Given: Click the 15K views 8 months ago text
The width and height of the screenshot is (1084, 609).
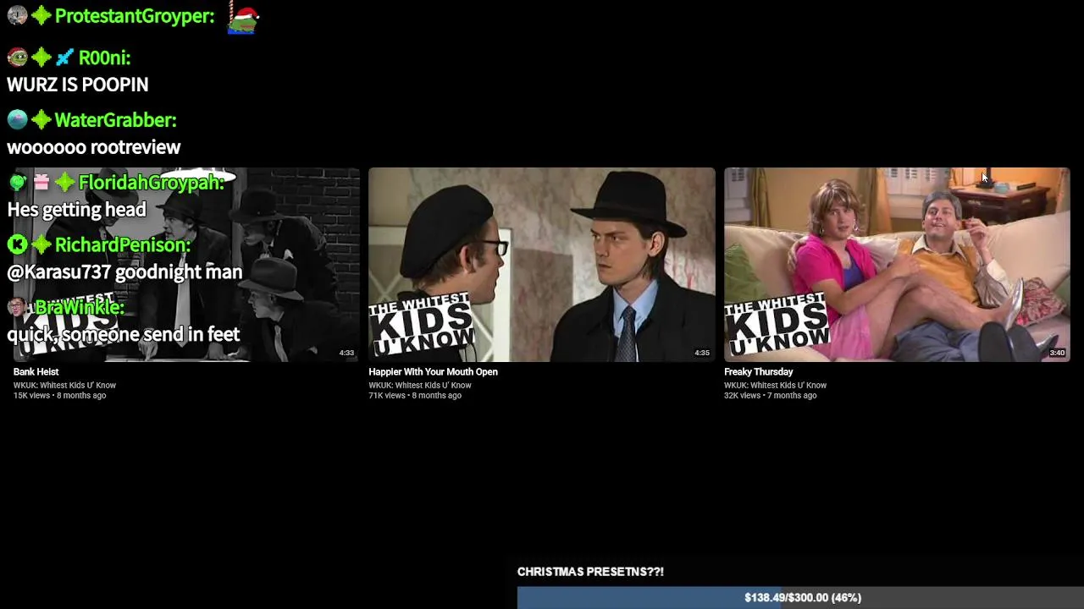Looking at the screenshot, I should coord(59,396).
